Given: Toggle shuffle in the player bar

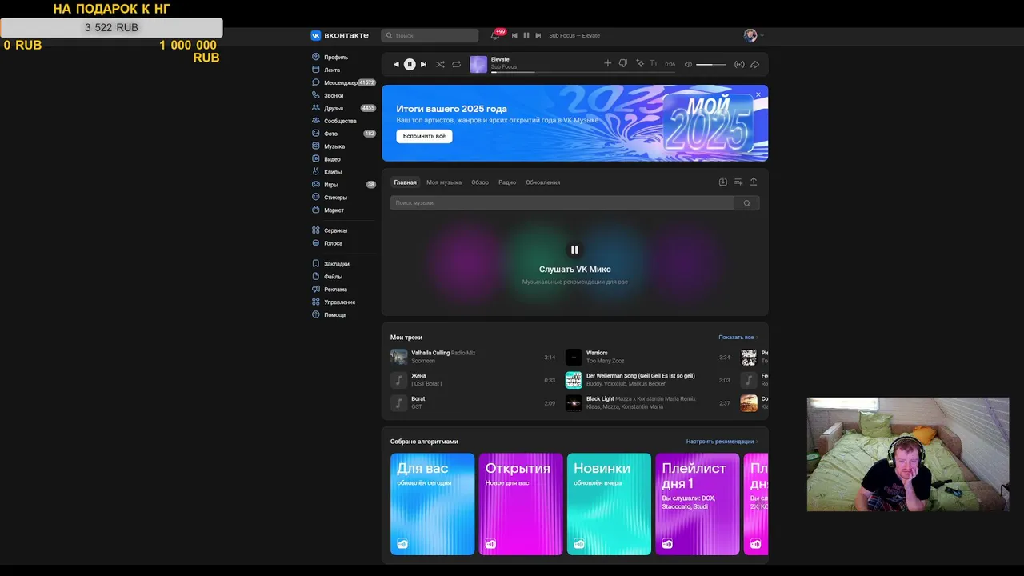Looking at the screenshot, I should pyautogui.click(x=440, y=64).
